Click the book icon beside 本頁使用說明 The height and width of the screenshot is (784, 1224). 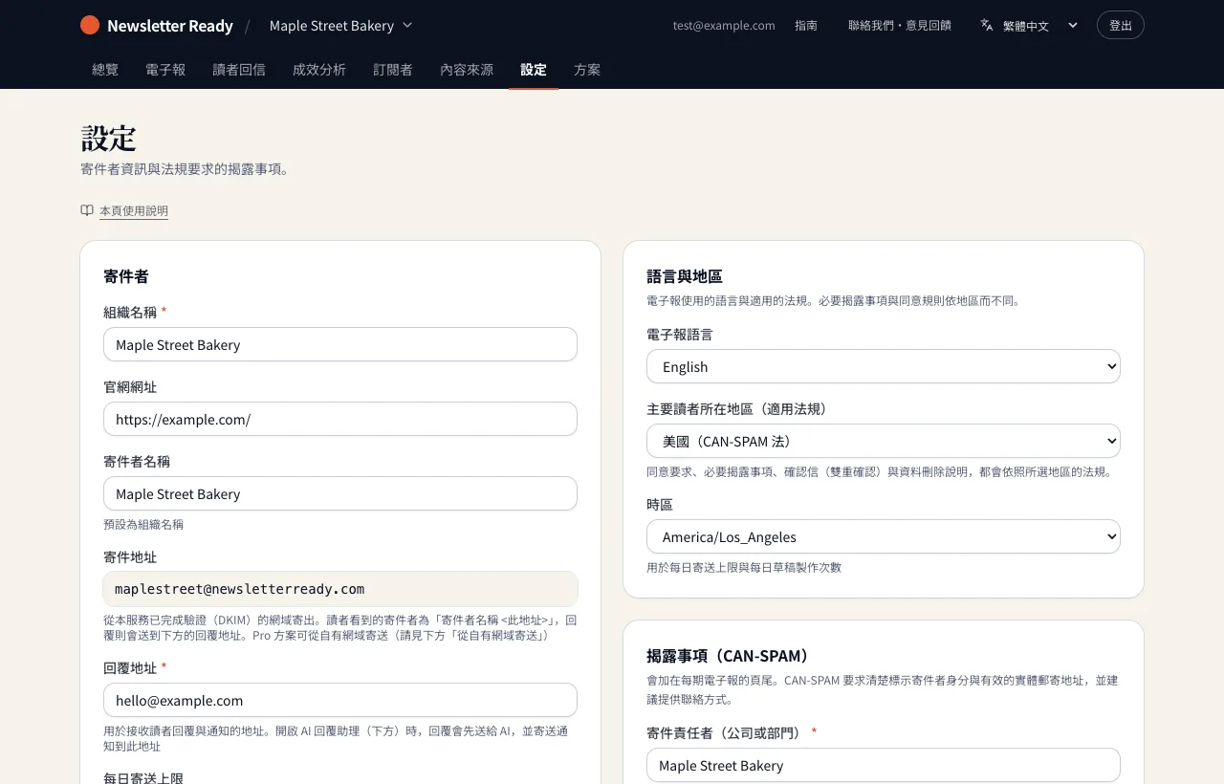point(87,210)
